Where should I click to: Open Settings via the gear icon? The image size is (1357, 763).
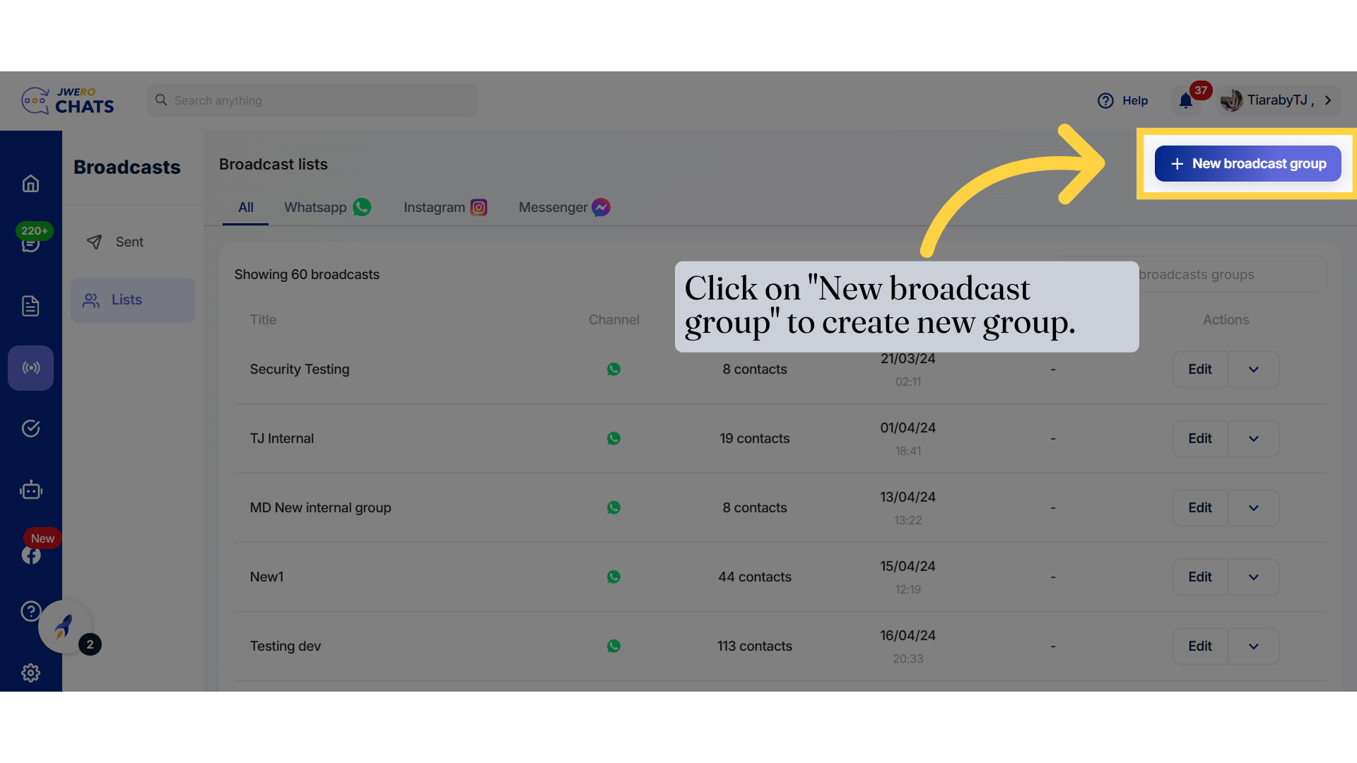(x=30, y=673)
